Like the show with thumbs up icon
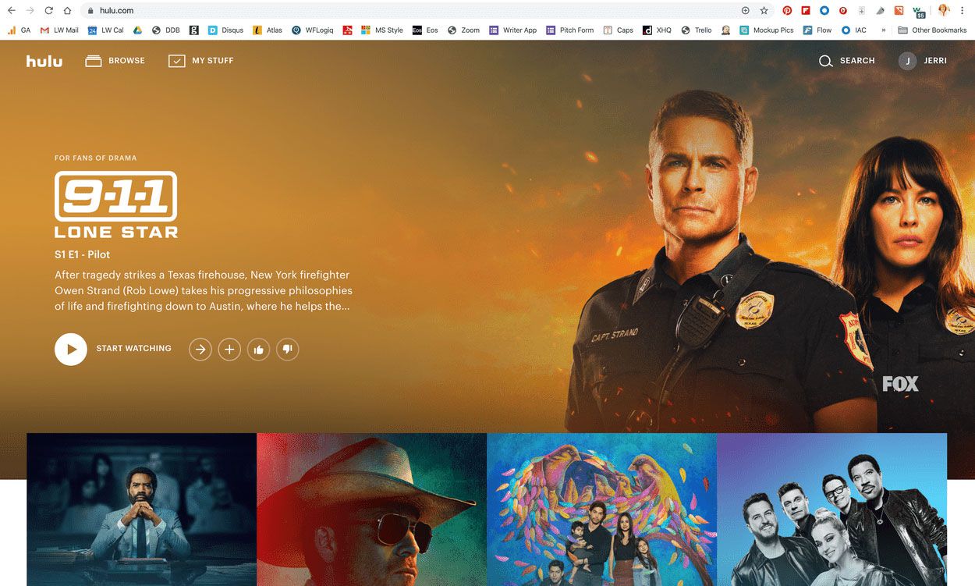 tap(258, 350)
